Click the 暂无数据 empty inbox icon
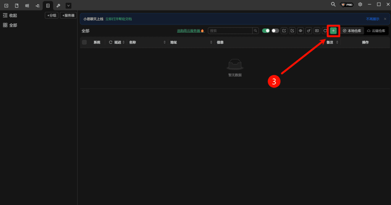The image size is (391, 205). (x=235, y=64)
